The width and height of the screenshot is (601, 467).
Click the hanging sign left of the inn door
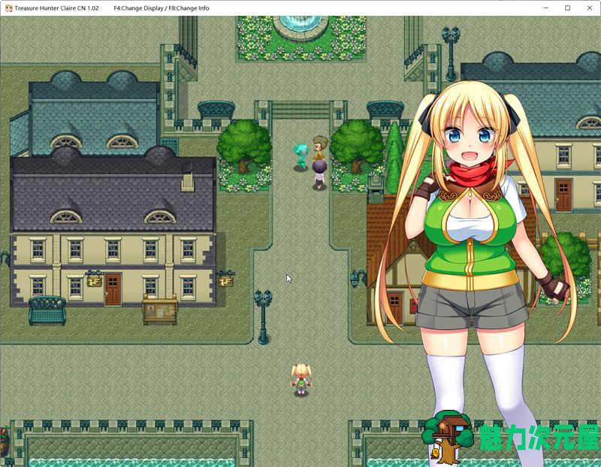pyautogui.click(x=95, y=278)
